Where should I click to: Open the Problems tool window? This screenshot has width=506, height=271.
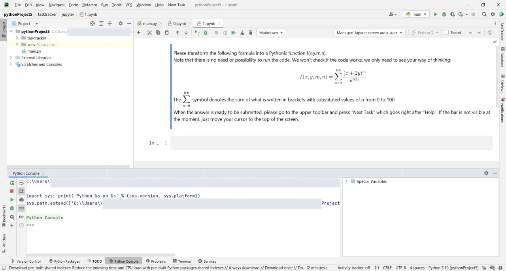coord(156,261)
